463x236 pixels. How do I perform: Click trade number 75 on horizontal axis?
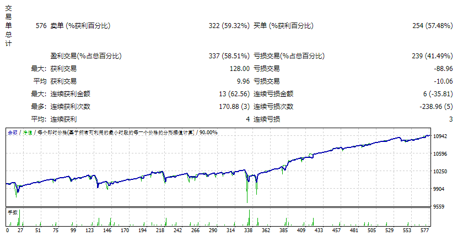[x=56, y=230]
